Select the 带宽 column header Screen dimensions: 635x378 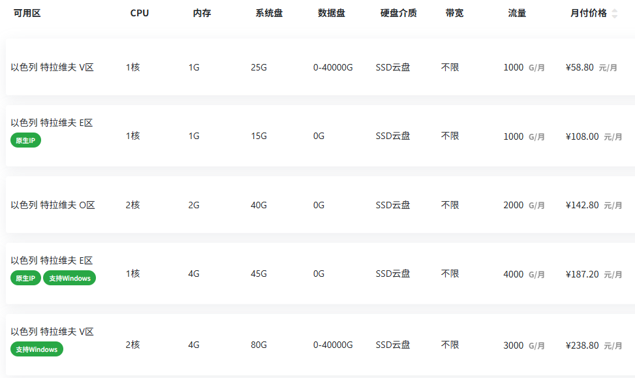[454, 13]
